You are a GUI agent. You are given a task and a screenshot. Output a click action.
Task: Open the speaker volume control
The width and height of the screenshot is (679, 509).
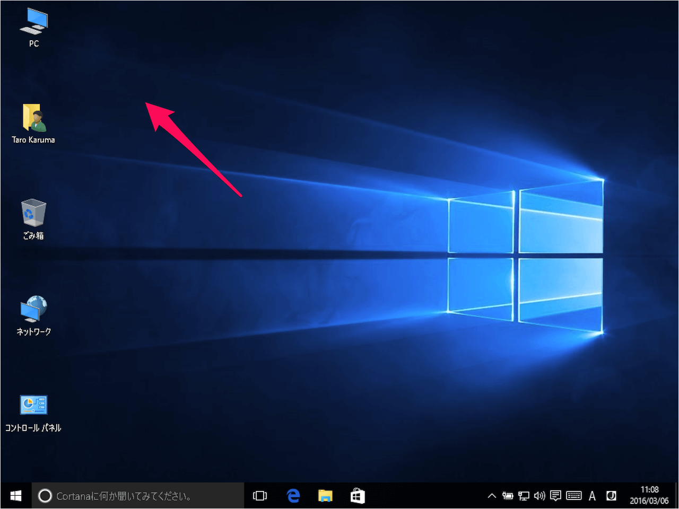(539, 496)
